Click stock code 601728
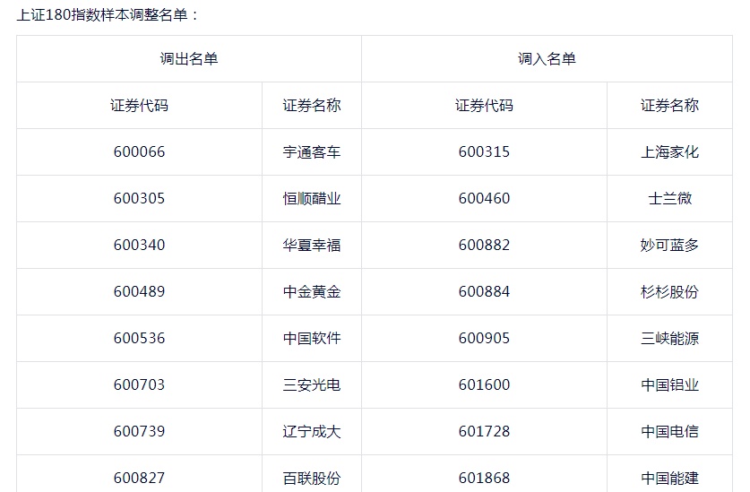Image resolution: width=750 pixels, height=492 pixels. point(484,432)
